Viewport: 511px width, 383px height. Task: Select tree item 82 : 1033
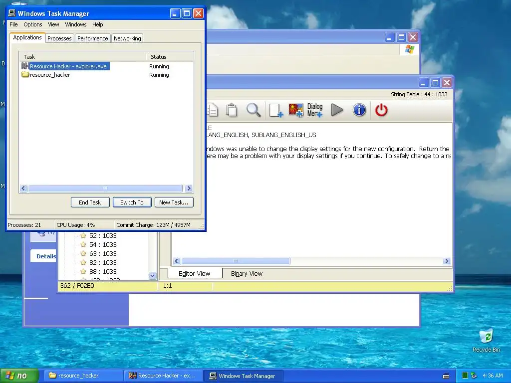(103, 262)
